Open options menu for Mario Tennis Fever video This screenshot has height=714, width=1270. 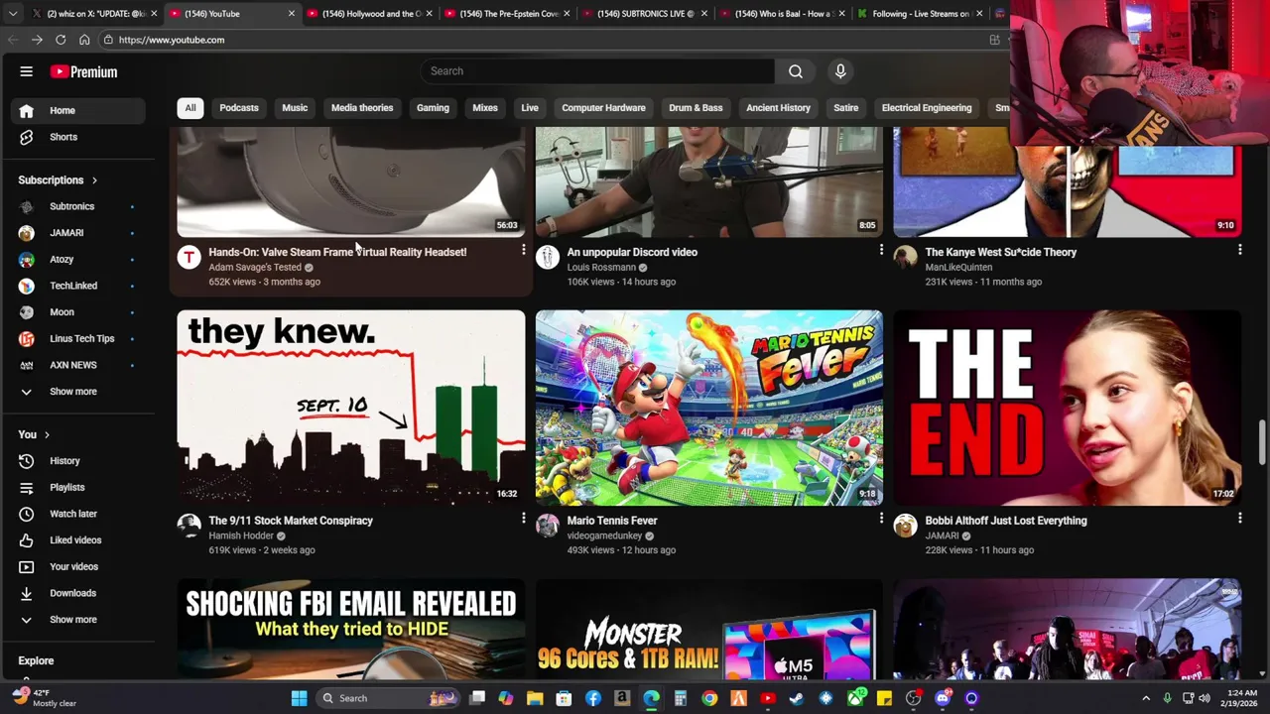pyautogui.click(x=881, y=519)
